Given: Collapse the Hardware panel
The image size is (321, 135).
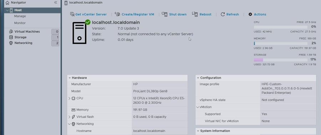Looking at the screenshot, I should (70, 78).
